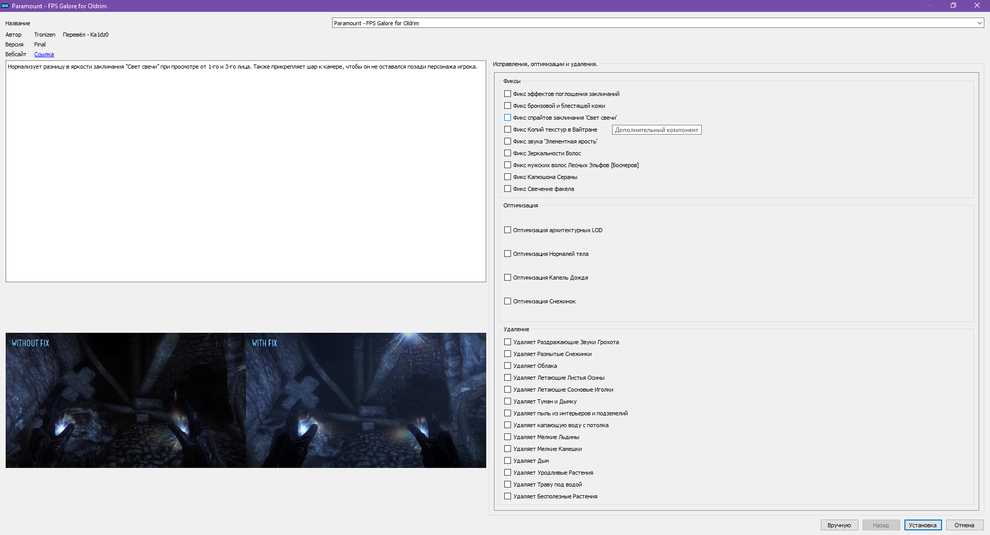
Task: Enable 'Фикс эффектов поглощения заклинаний' checkbox
Action: tap(507, 94)
